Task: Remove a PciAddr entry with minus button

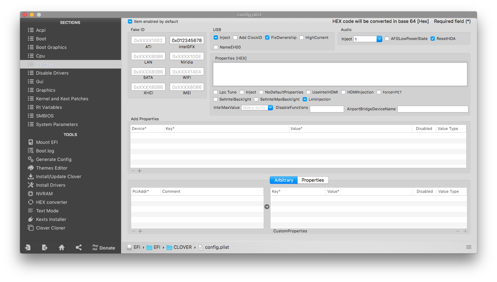Action: [x=134, y=231]
